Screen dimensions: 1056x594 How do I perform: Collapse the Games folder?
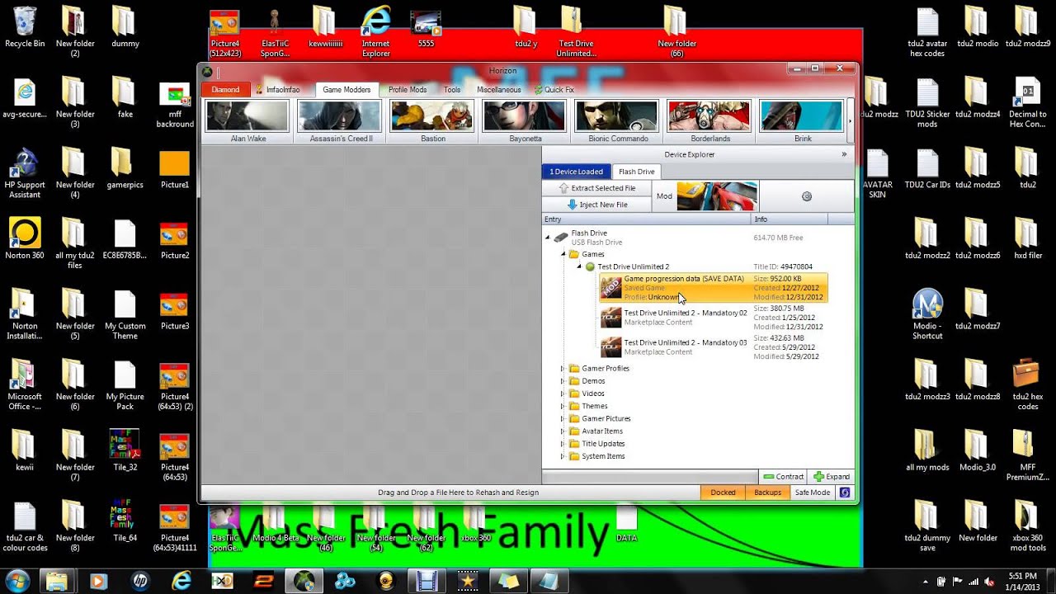click(563, 254)
